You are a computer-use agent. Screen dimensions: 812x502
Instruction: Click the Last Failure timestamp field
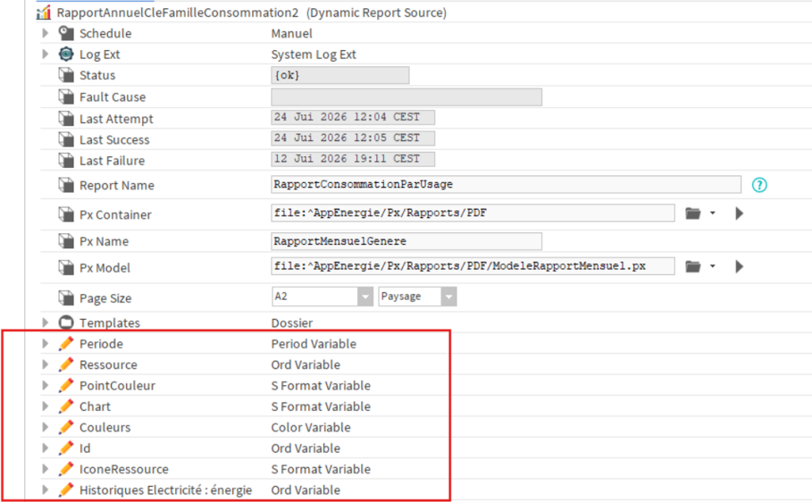pos(353,159)
